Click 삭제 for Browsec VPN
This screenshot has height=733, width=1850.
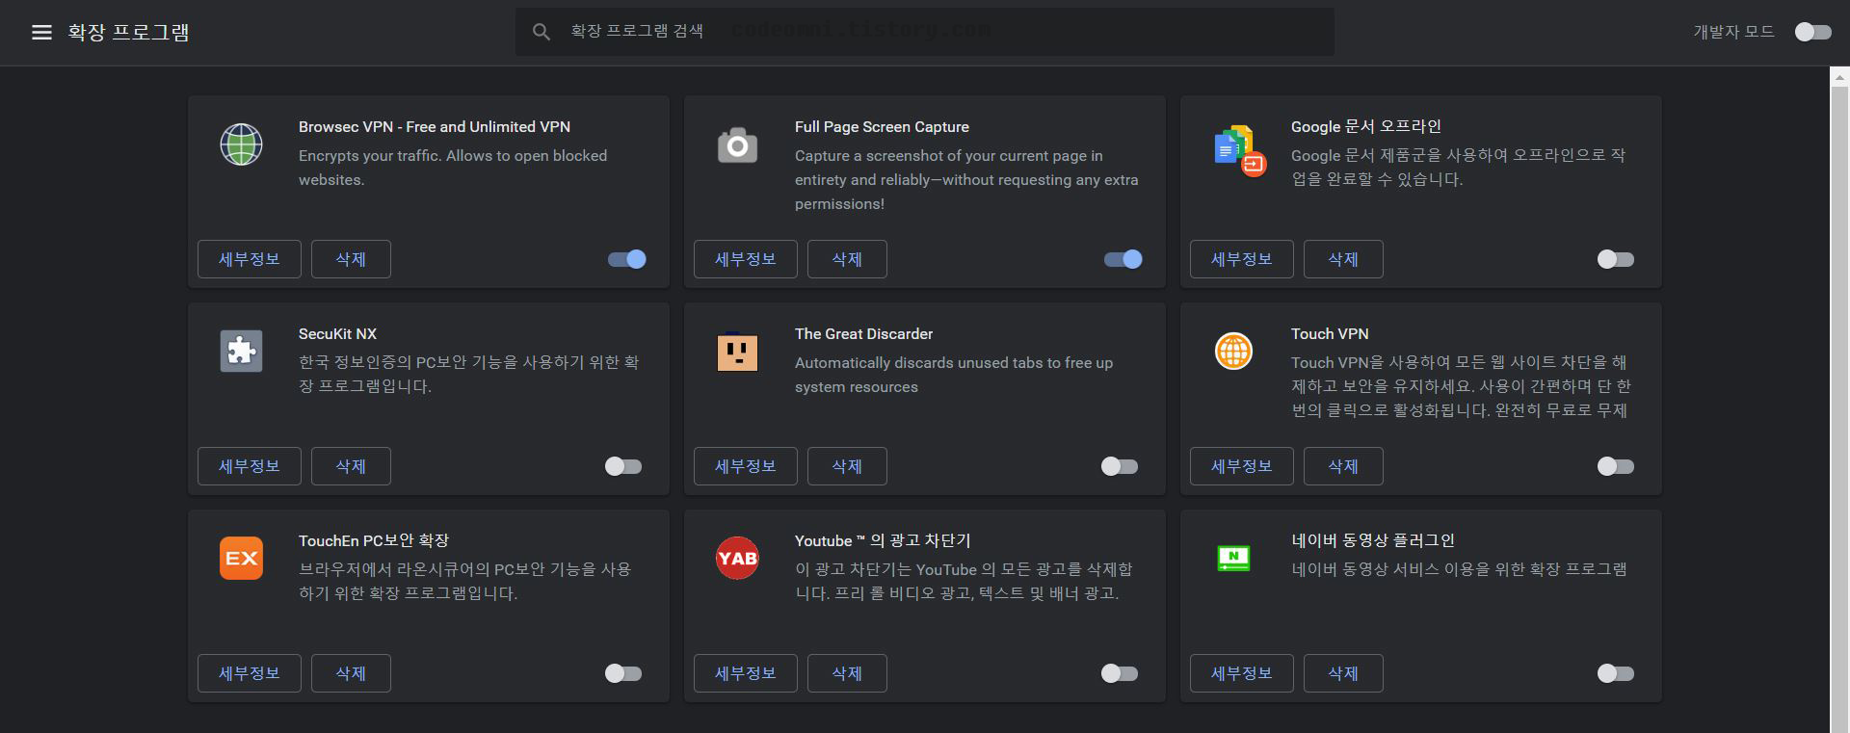tap(351, 259)
